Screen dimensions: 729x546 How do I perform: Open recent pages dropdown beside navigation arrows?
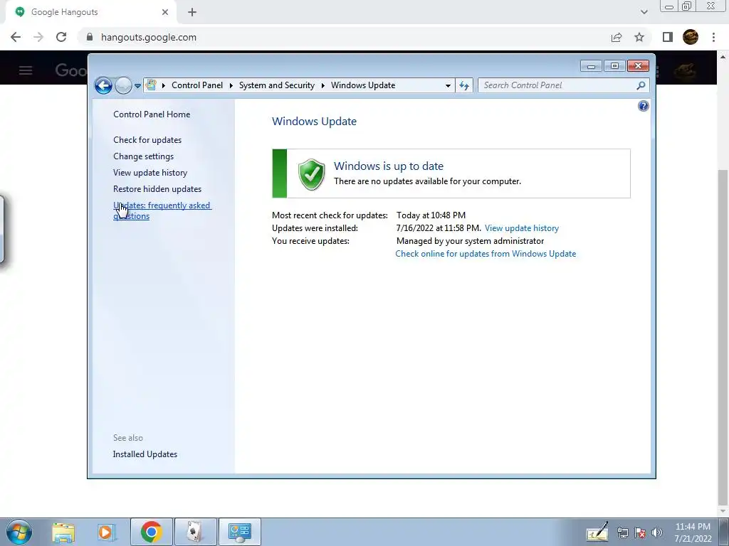click(137, 86)
